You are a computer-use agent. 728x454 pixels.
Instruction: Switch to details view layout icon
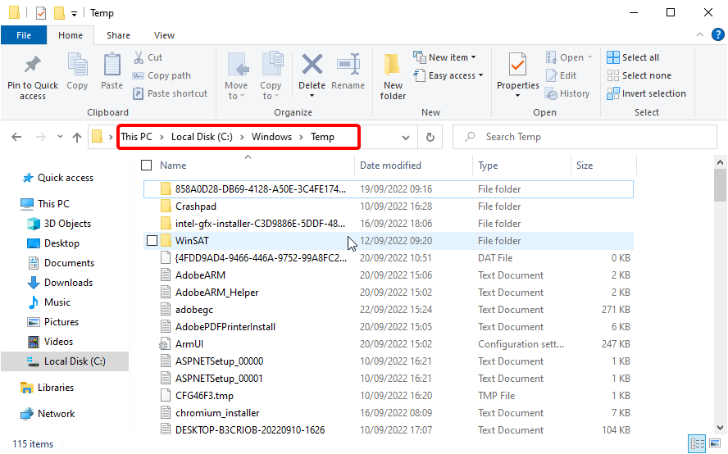697,443
